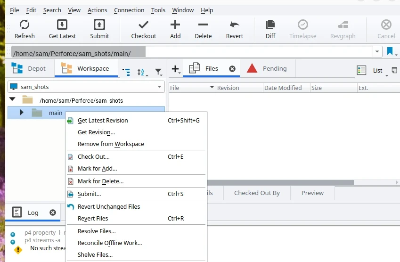Open the Tools menu
The height and width of the screenshot is (262, 400).
pos(158,10)
